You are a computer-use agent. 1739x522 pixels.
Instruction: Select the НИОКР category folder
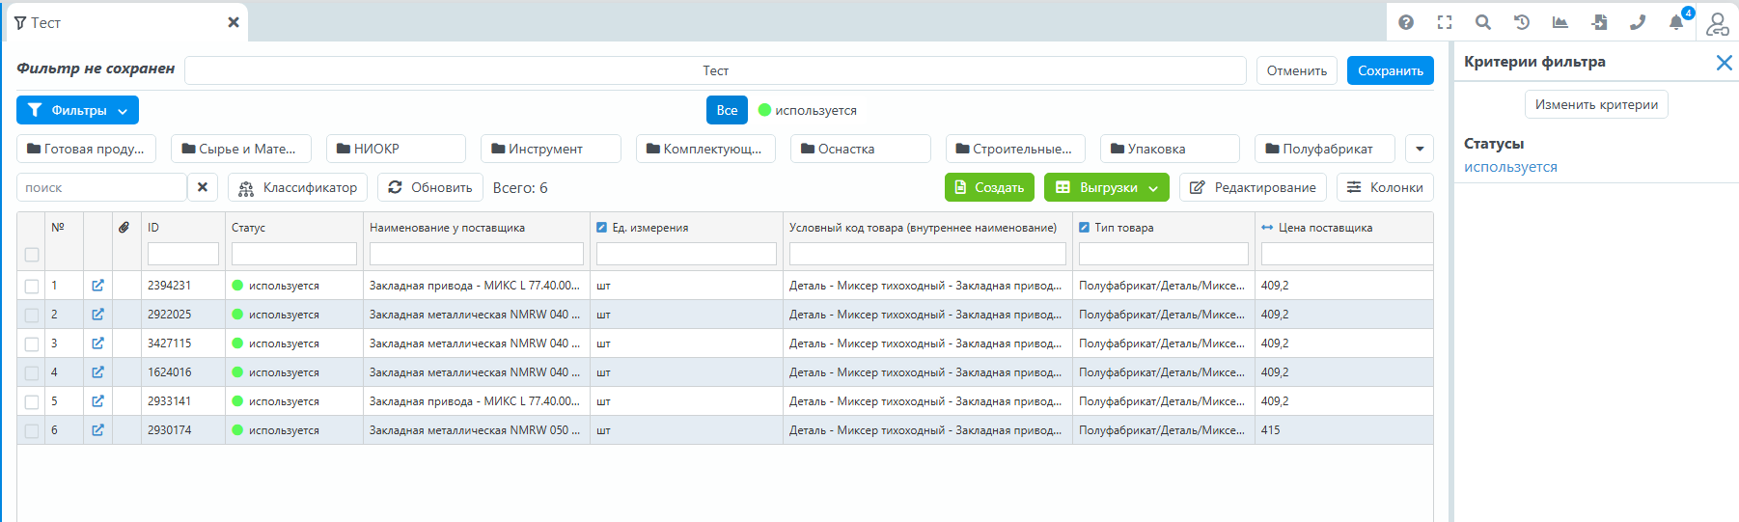(396, 149)
